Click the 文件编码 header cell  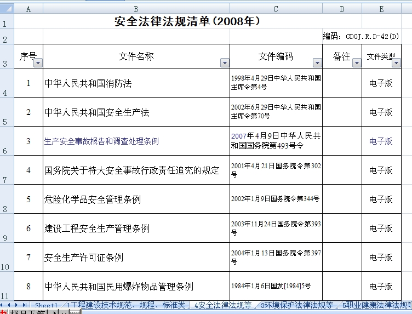tap(276, 56)
